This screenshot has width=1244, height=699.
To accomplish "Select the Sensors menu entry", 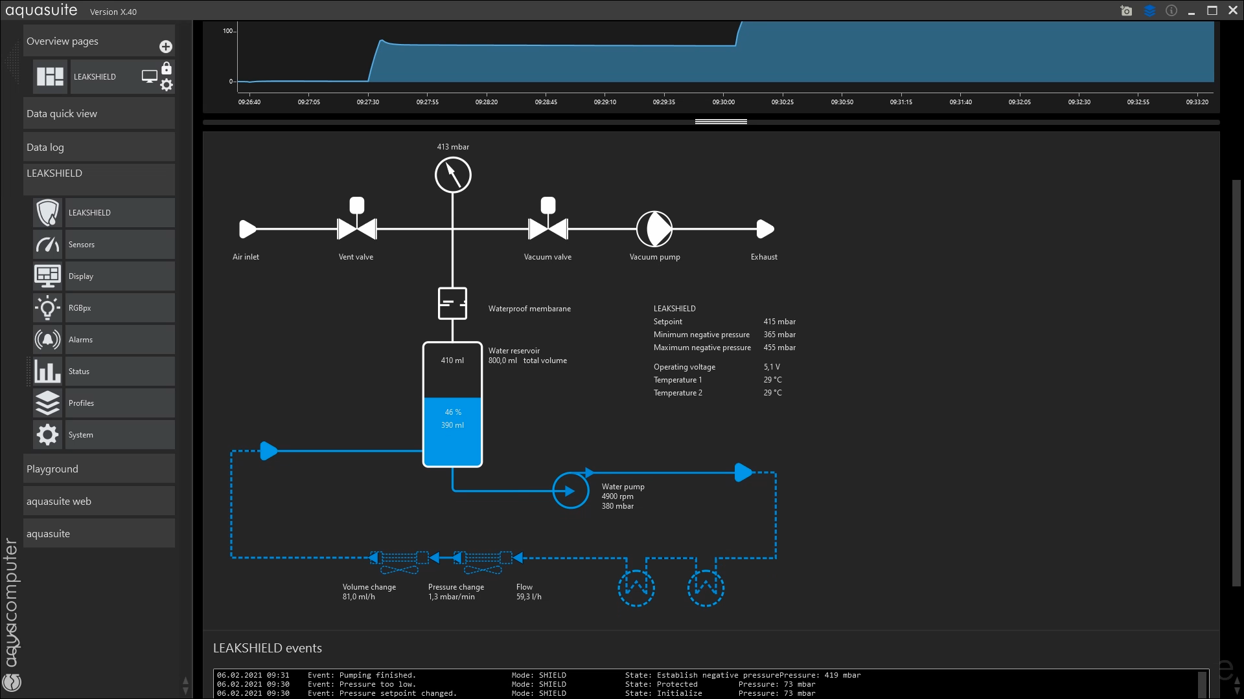I will (x=120, y=244).
